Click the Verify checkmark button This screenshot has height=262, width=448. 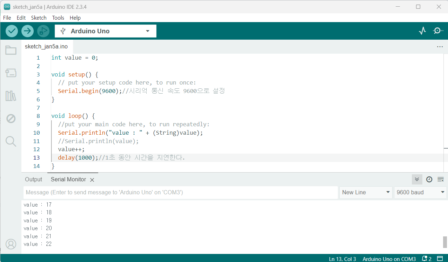click(x=12, y=31)
